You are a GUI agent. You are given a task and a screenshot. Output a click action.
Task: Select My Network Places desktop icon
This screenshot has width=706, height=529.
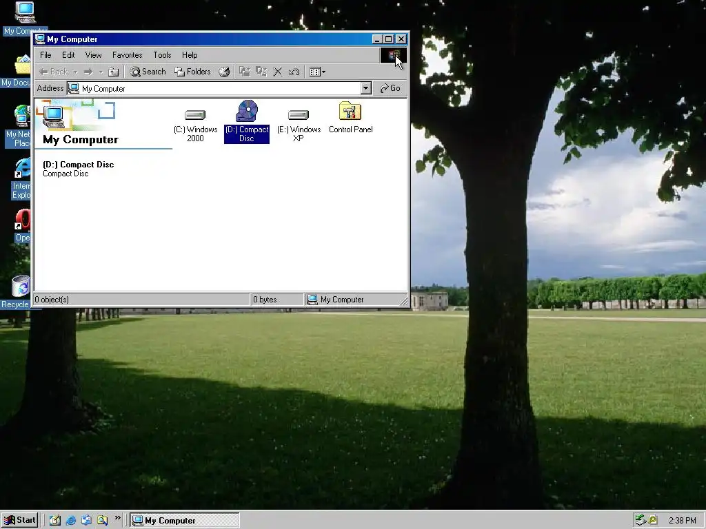18,126
